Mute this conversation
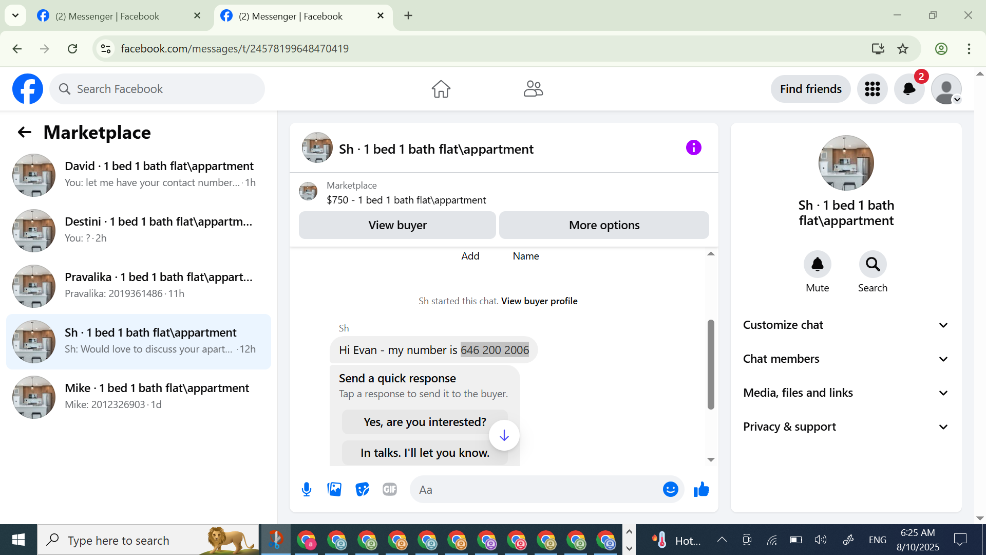The height and width of the screenshot is (555, 986). coord(817,265)
